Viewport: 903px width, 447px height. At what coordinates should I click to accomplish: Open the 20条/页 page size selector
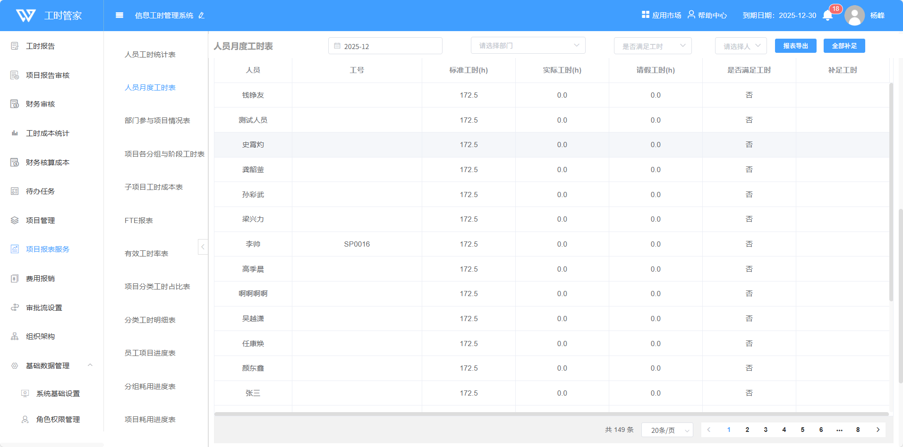(666, 430)
